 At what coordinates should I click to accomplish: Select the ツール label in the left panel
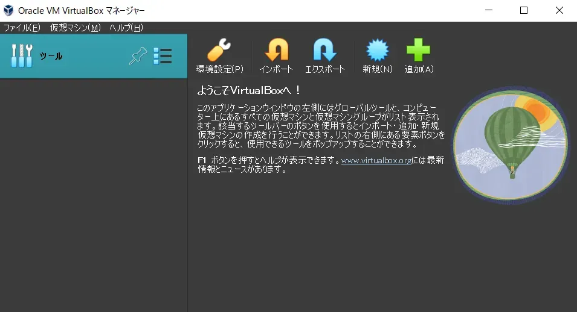click(51, 56)
